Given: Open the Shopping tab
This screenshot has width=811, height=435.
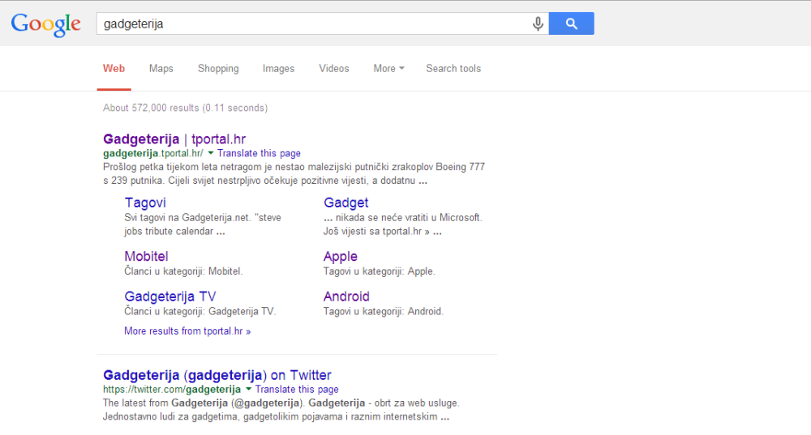Looking at the screenshot, I should [218, 69].
